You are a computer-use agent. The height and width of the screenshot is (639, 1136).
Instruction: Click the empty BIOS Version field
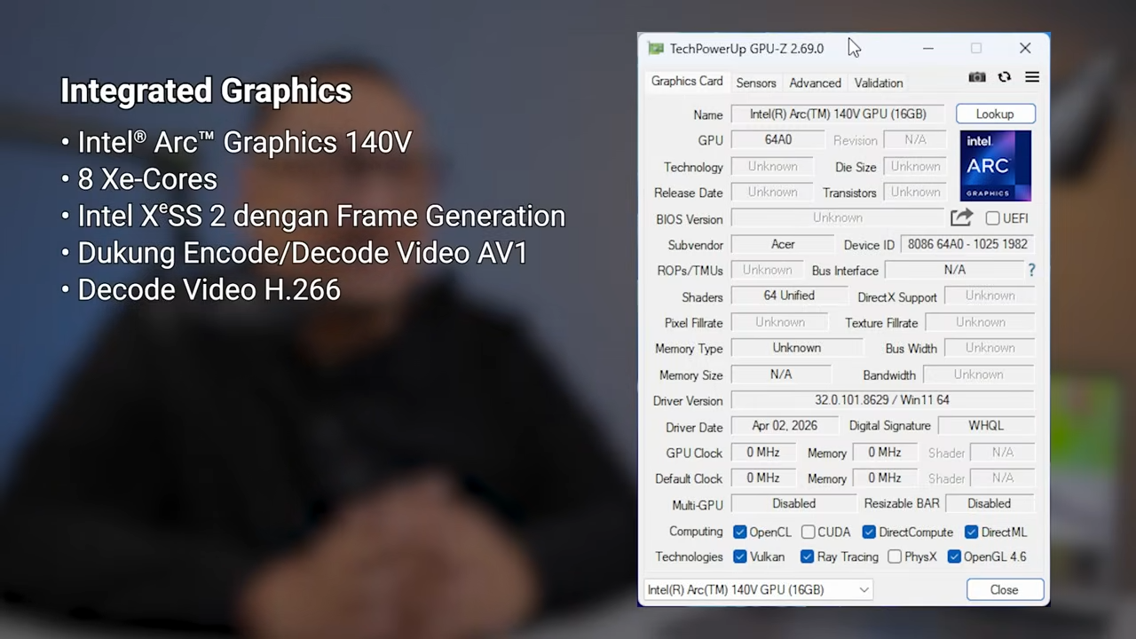coord(838,218)
